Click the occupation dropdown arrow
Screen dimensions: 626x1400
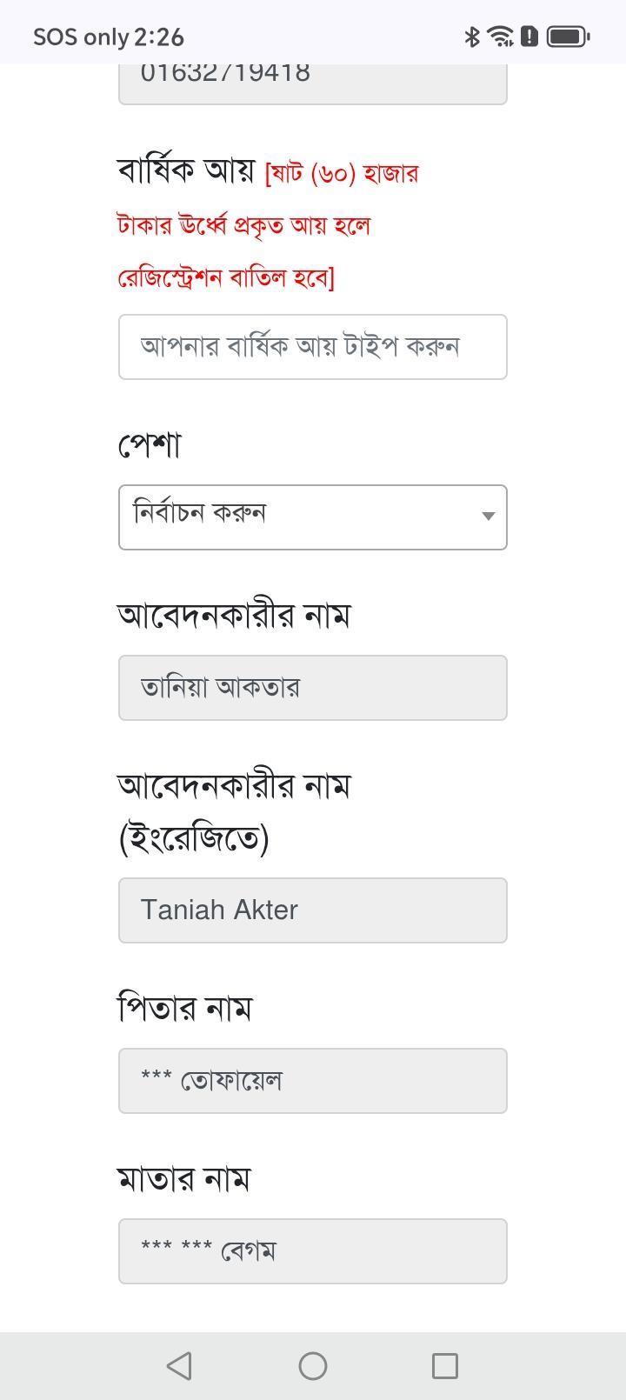click(489, 517)
